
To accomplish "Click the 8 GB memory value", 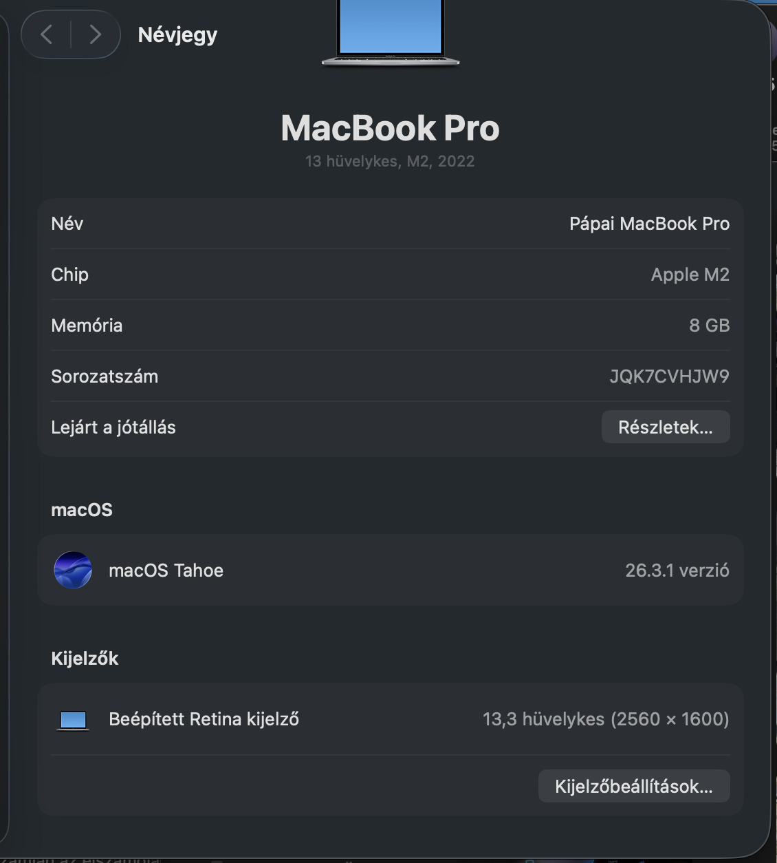I will tap(709, 326).
